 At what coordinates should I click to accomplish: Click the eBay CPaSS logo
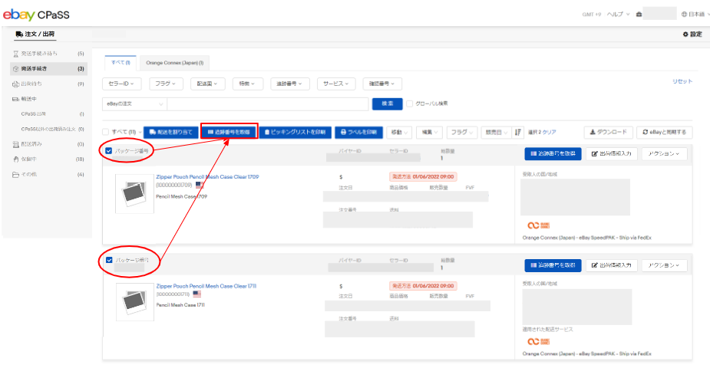(37, 14)
